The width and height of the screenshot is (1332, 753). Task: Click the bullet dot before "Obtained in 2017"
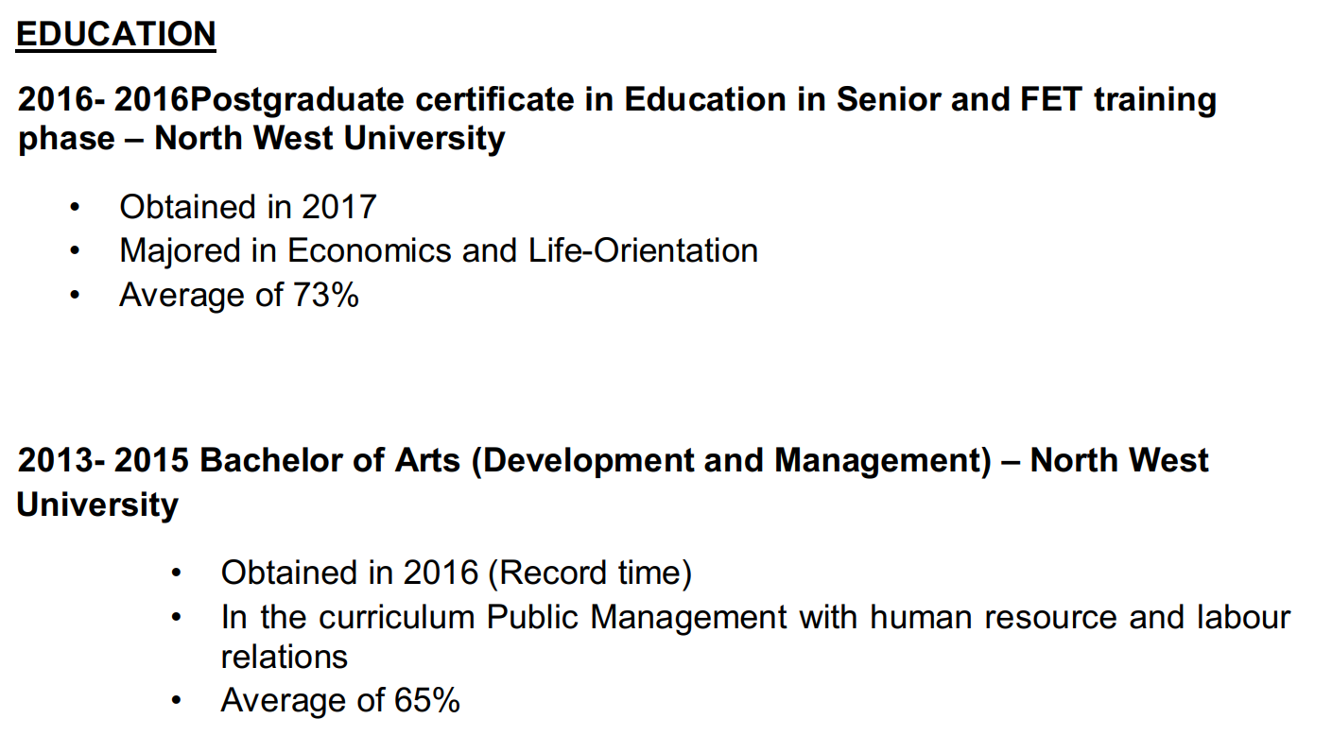[x=75, y=208]
